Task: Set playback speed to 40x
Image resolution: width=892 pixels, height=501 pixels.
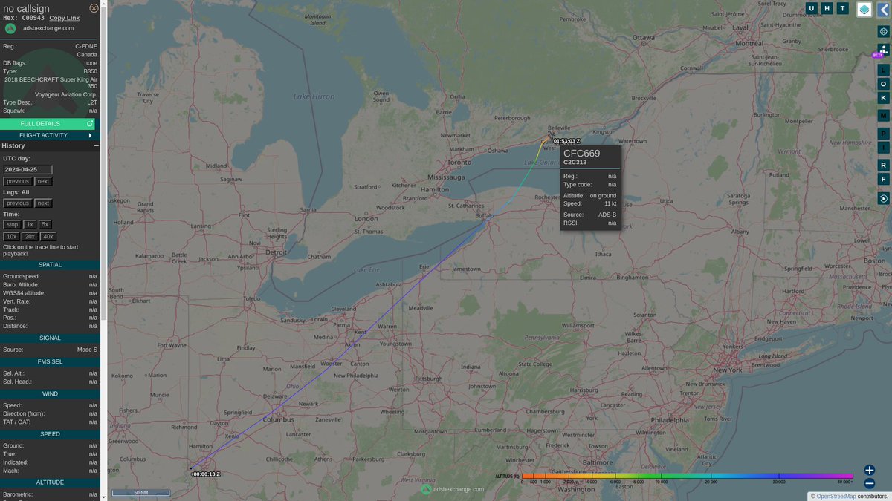Action: coord(48,236)
